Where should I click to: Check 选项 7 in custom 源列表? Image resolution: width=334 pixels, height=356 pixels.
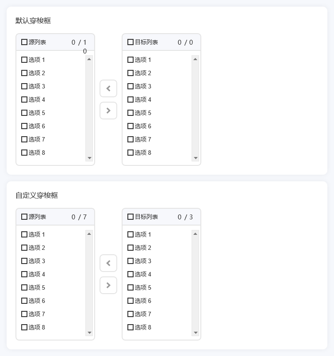(24, 314)
